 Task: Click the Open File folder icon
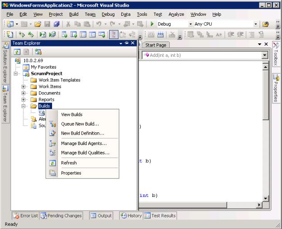[38, 24]
